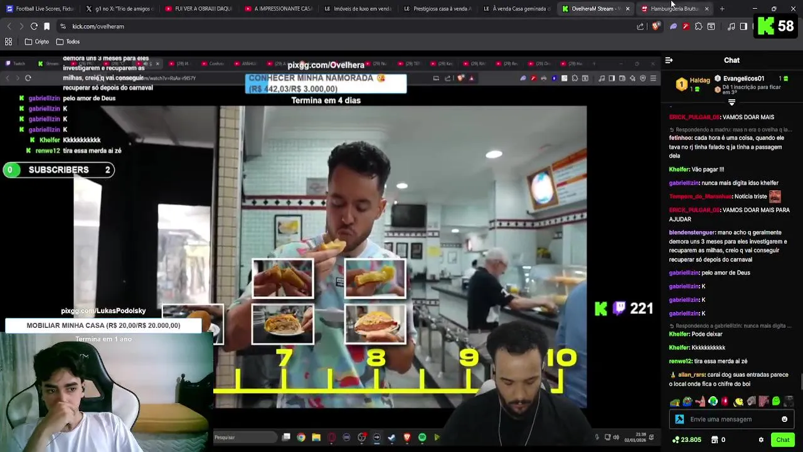Image resolution: width=803 pixels, height=452 pixels.
Task: Switch to Prestigiosa casa à venda tab
Action: click(439, 9)
